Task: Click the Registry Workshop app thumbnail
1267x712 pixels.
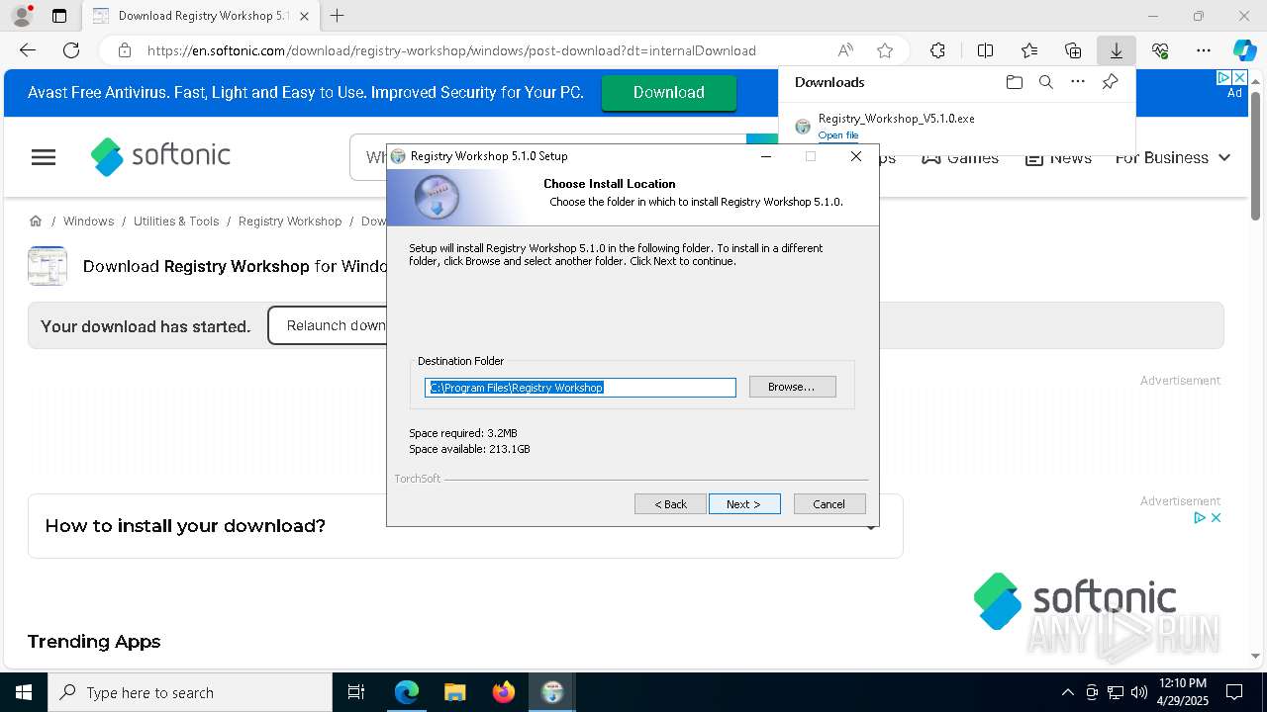Action: click(48, 266)
